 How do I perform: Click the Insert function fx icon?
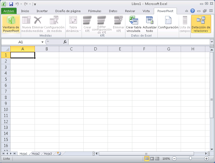(x=65, y=42)
